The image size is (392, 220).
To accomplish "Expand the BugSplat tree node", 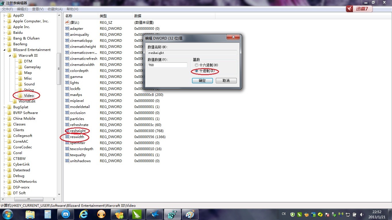I will (4, 107).
